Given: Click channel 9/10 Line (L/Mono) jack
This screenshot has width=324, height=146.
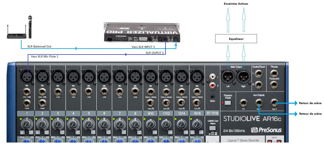Looking at the screenshot, I should click(x=151, y=92).
